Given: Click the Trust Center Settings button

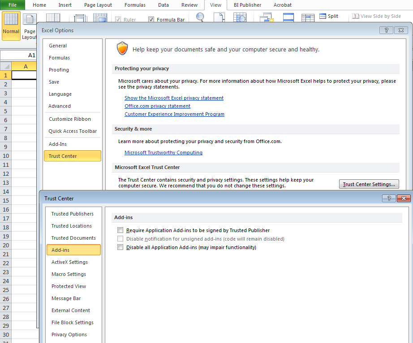Looking at the screenshot, I should pos(369,184).
